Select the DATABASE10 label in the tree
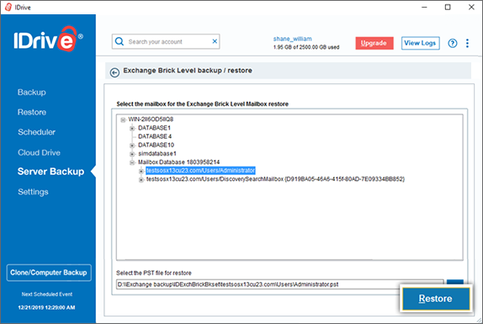483x324 pixels. (156, 145)
